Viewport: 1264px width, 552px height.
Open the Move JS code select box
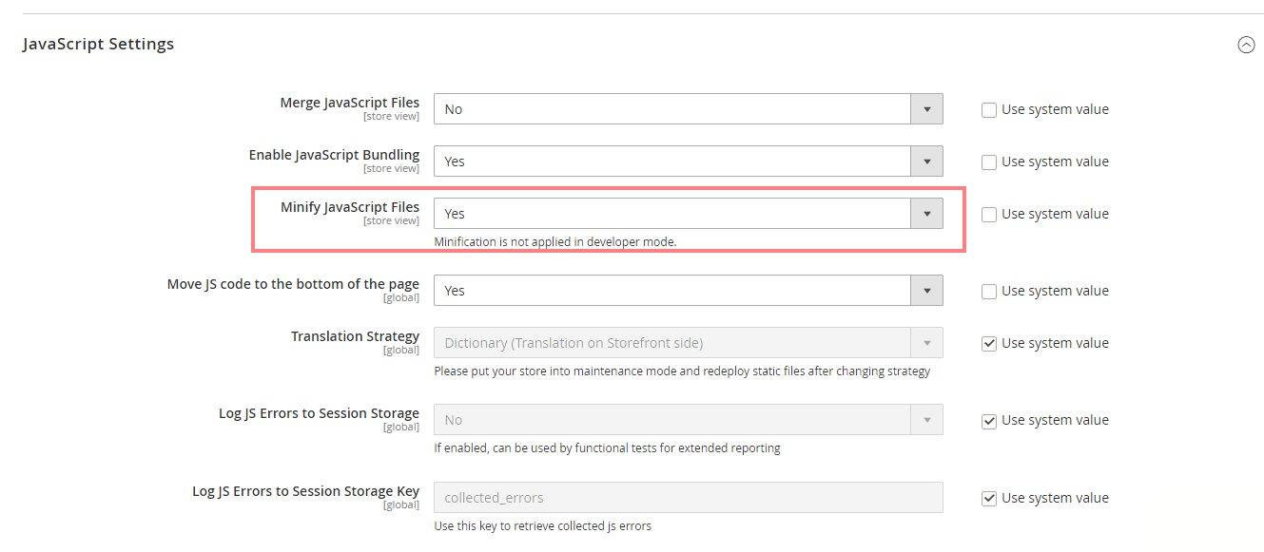tap(671, 291)
